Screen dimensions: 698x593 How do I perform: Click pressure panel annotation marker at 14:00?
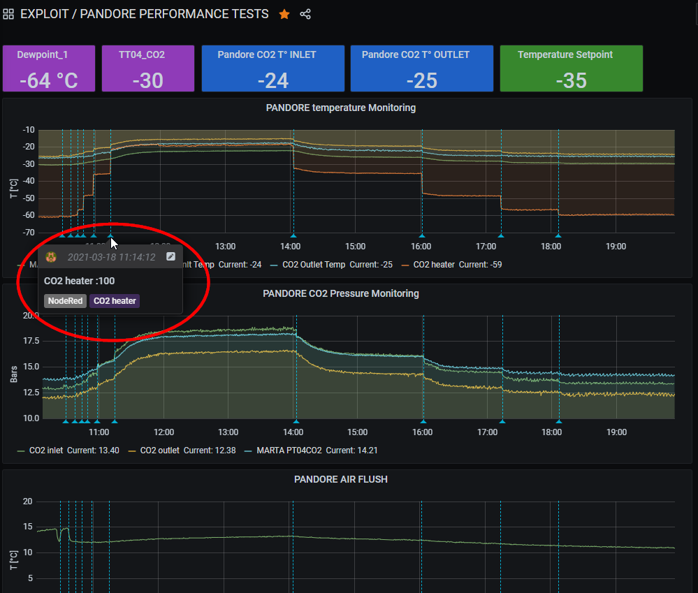(x=296, y=421)
